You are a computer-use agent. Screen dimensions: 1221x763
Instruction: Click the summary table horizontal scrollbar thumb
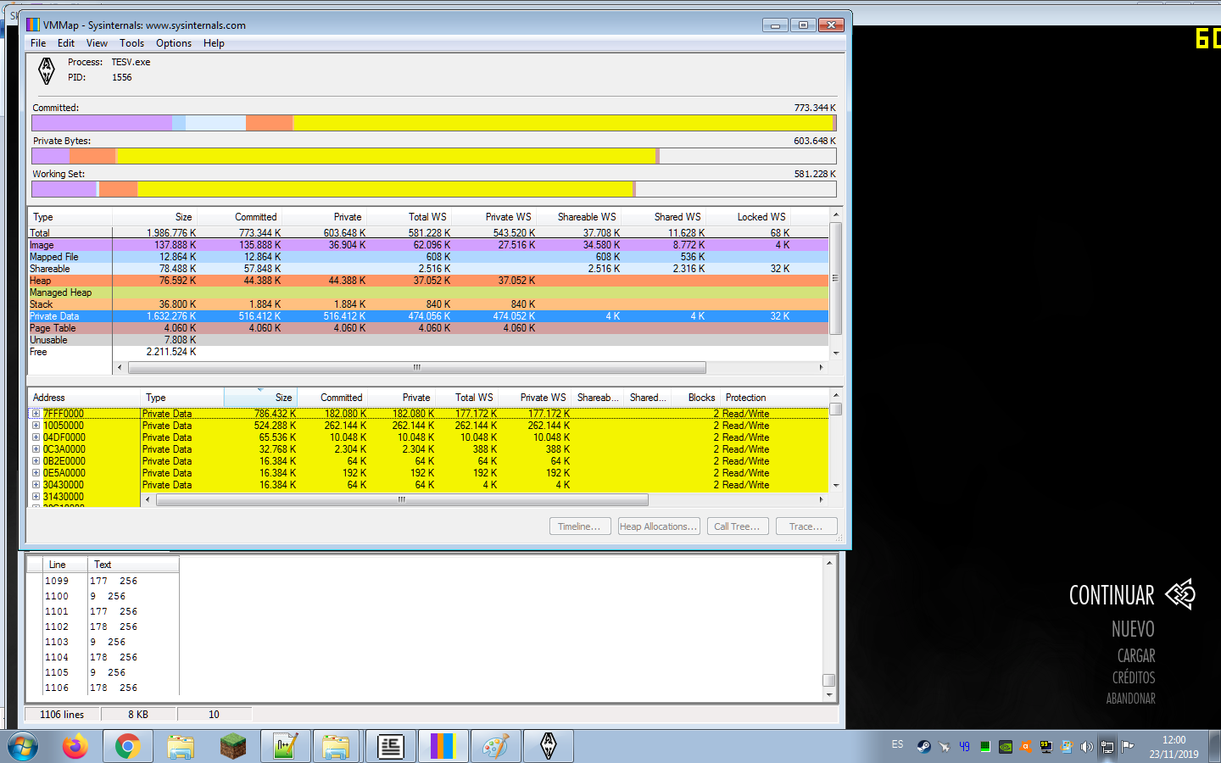tap(416, 368)
